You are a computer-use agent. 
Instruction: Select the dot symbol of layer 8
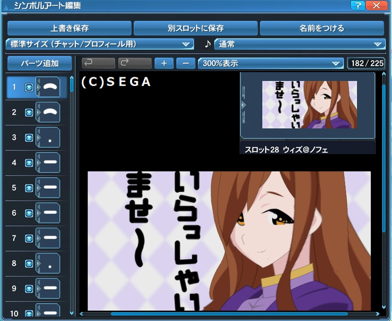(x=48, y=263)
